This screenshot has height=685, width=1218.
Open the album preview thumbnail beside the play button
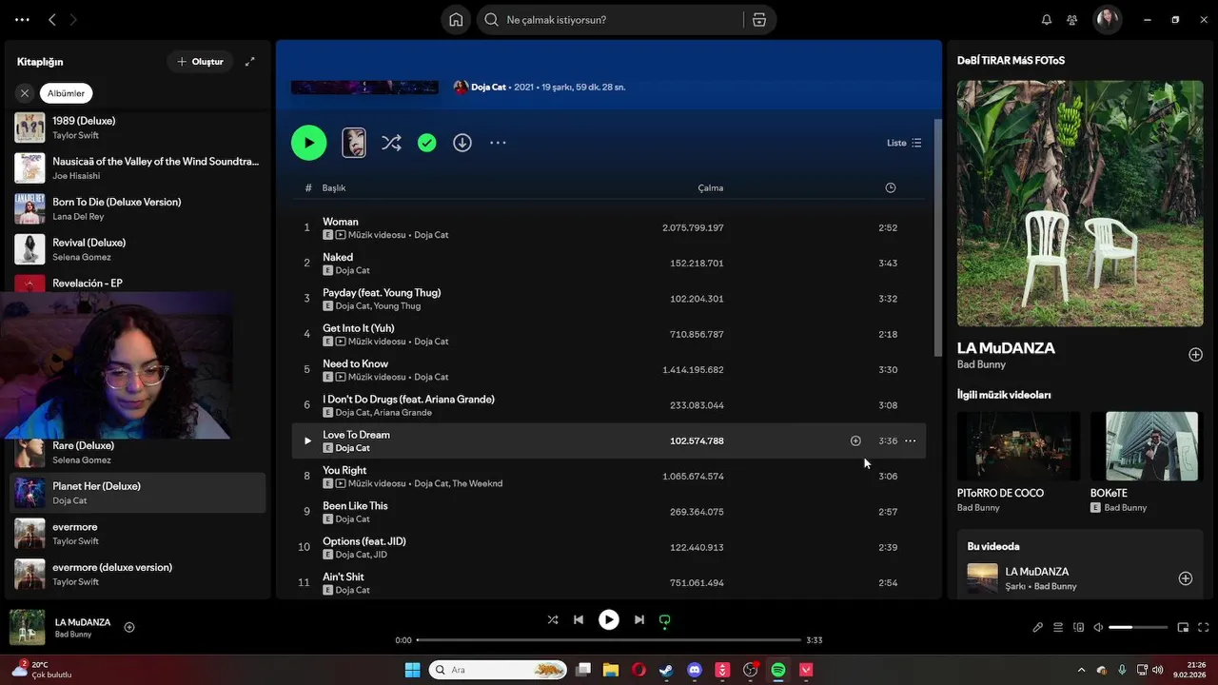point(354,143)
